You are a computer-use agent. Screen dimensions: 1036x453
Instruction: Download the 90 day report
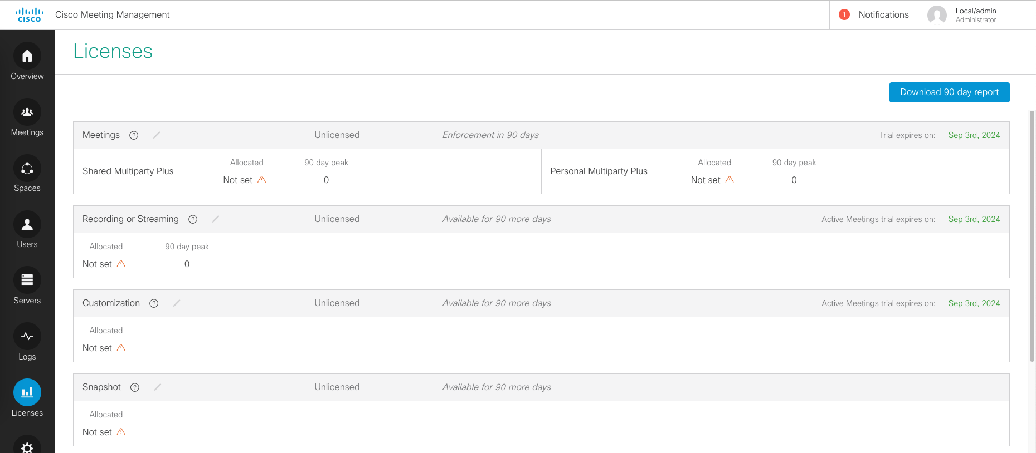949,92
